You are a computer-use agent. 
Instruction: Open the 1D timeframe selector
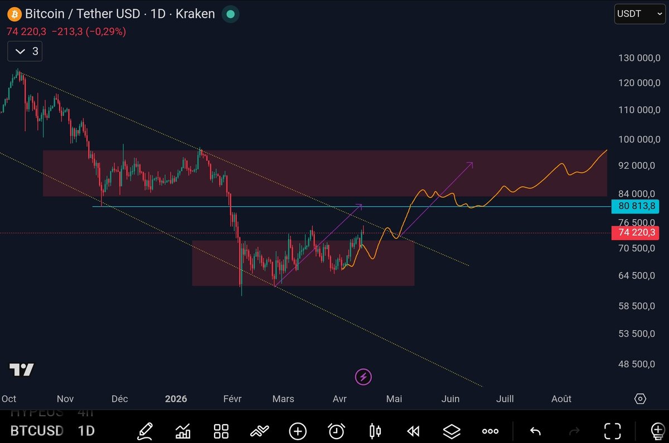point(86,431)
